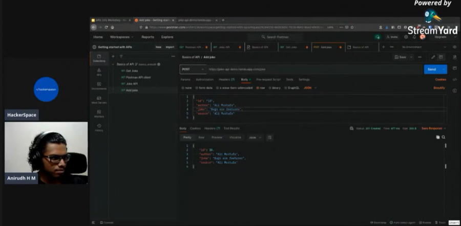Image resolution: width=461 pixels, height=226 pixels.
Task: Open the Mock Servers sidebar panel
Action: [x=99, y=99]
